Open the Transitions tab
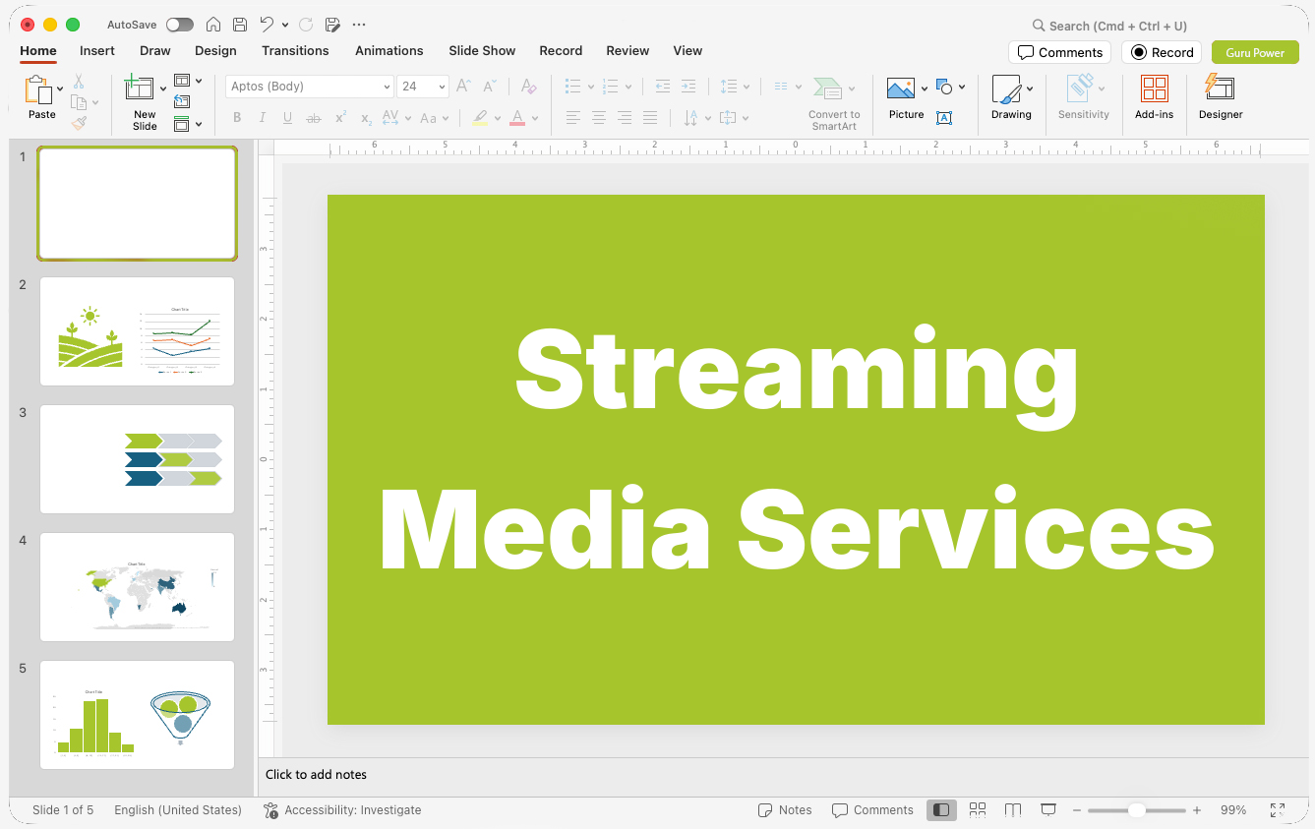Image resolution: width=1315 pixels, height=829 pixels. 295,50
